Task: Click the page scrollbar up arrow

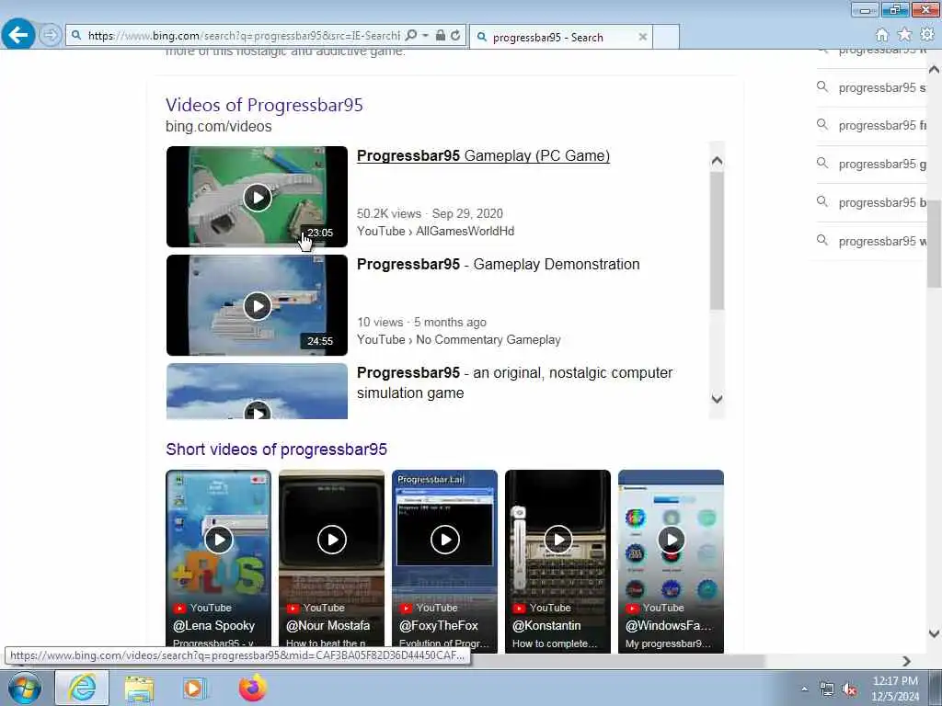Action: [935, 70]
